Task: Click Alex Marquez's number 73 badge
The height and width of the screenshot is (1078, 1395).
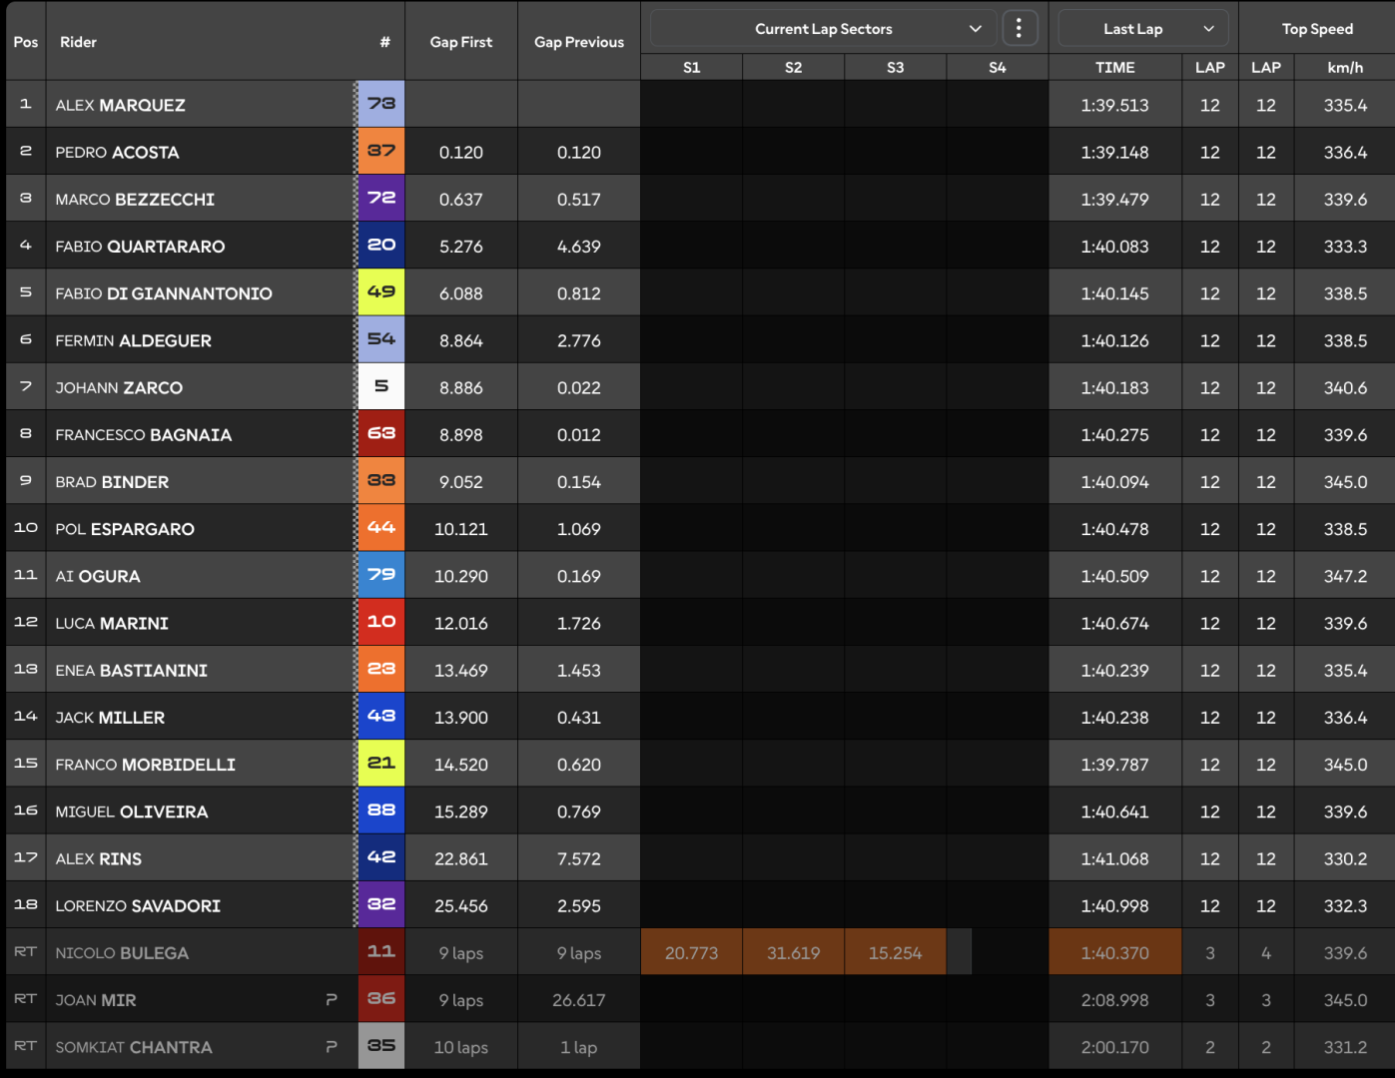Action: [381, 104]
